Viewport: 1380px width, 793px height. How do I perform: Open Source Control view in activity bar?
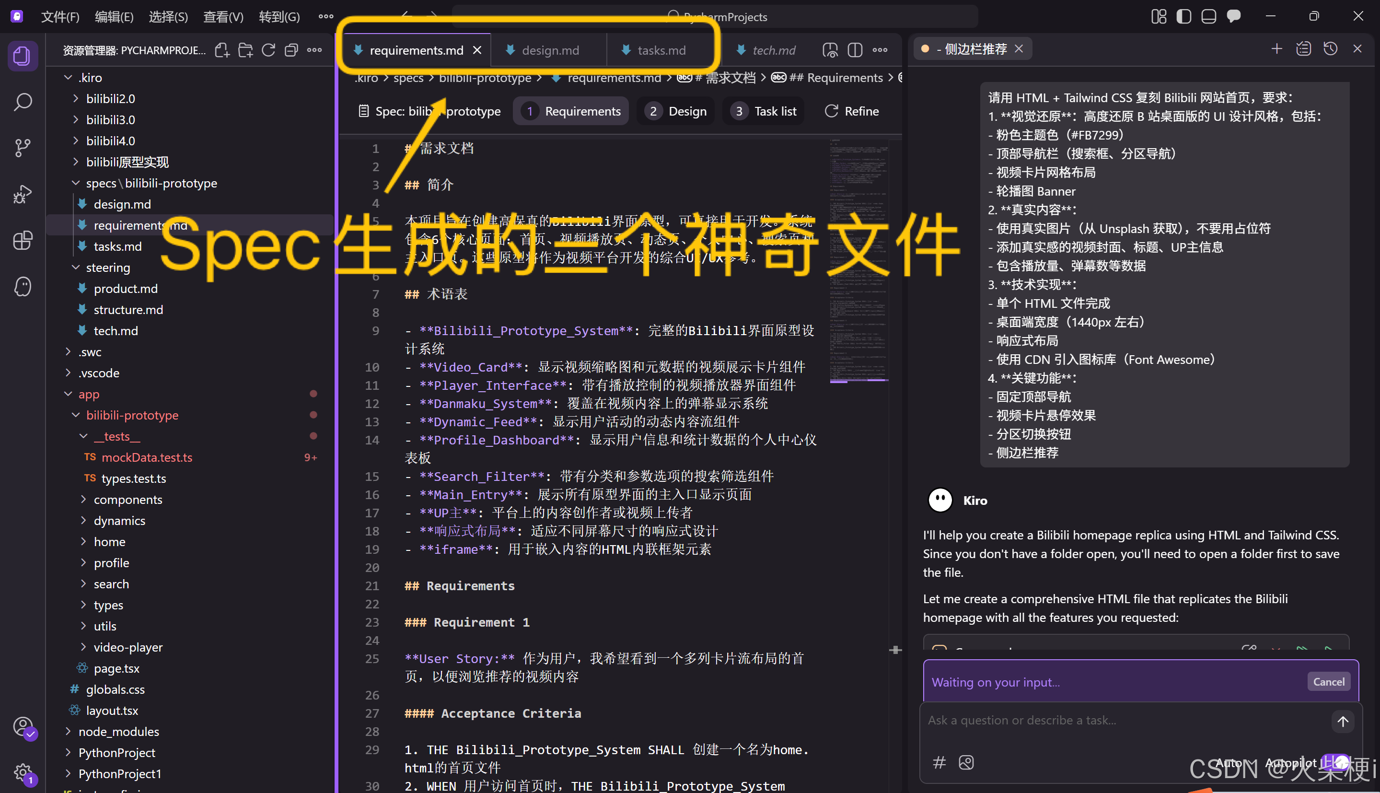23,148
